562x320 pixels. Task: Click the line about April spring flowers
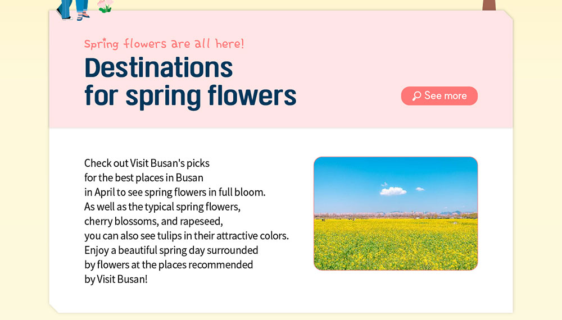point(175,192)
